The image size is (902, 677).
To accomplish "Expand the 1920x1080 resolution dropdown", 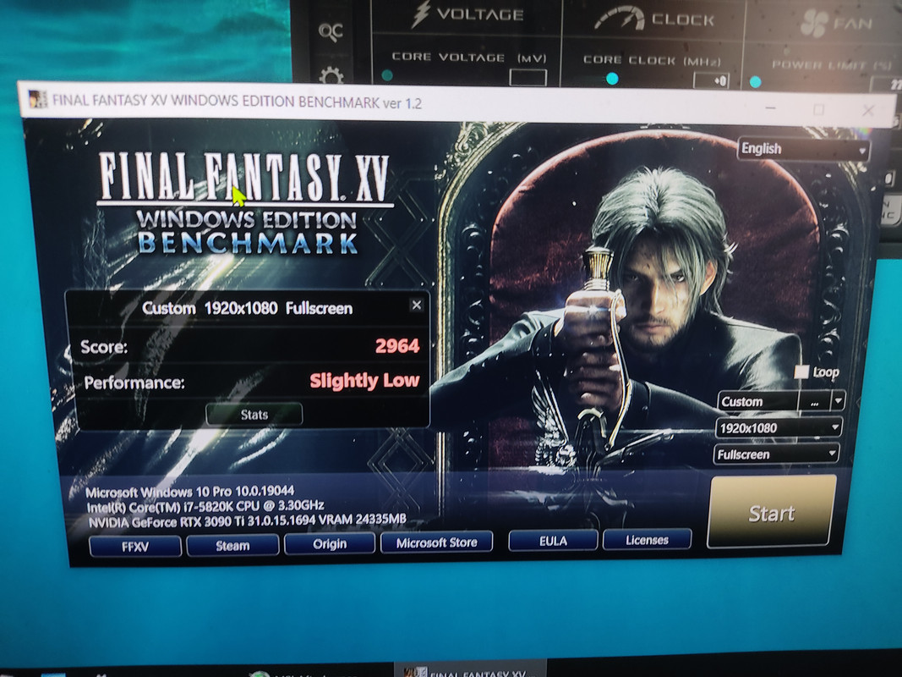I will [779, 427].
